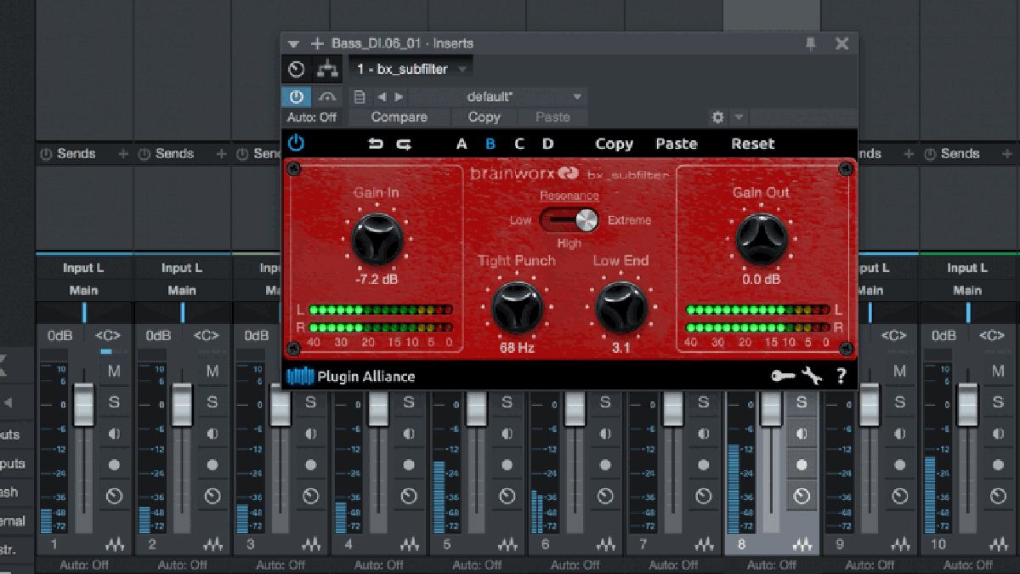
Task: Solo channel 8
Action: [802, 402]
